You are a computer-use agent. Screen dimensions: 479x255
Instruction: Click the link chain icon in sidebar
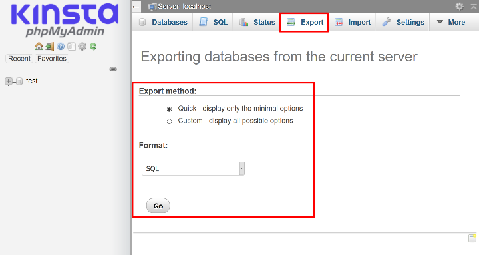coord(113,69)
